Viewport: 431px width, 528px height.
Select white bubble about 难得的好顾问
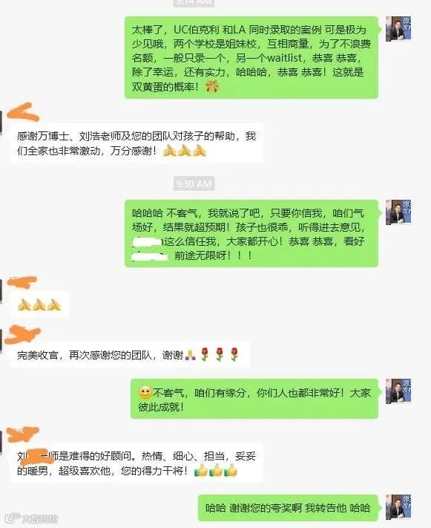click(136, 463)
